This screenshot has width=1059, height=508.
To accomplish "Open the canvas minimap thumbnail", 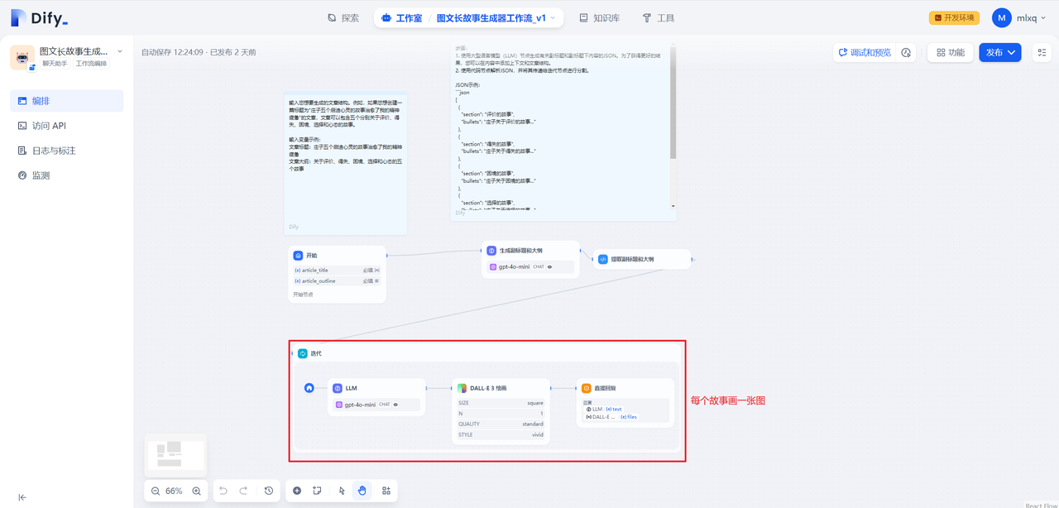I will click(175, 453).
